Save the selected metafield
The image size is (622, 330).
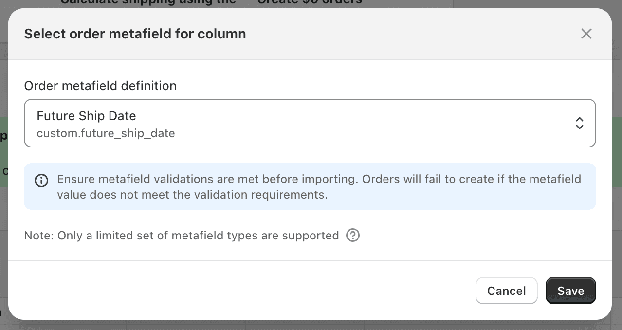click(x=570, y=291)
